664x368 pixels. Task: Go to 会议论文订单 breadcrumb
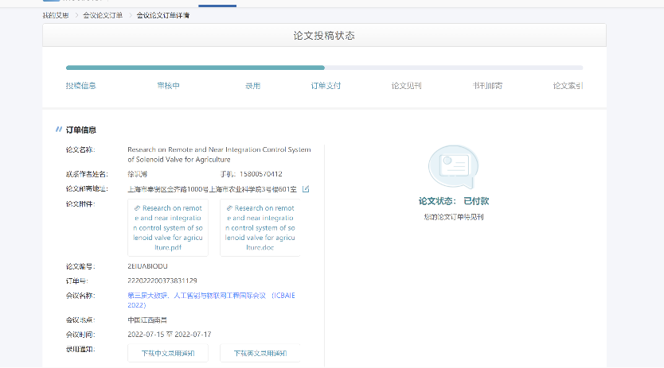103,15
